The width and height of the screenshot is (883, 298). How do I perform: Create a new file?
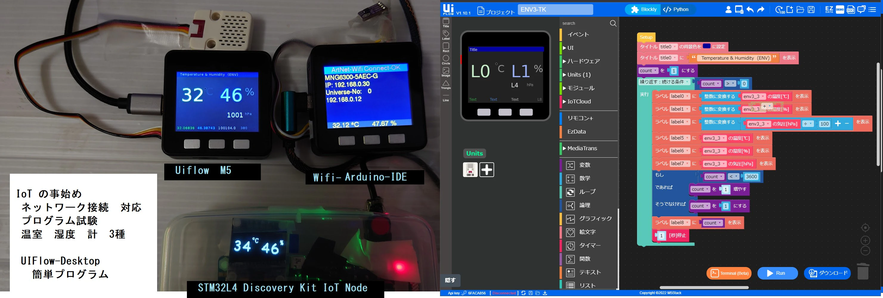point(790,10)
